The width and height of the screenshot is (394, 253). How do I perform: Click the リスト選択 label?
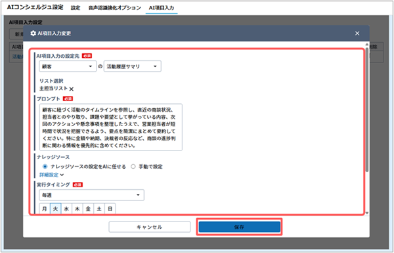tap(51, 81)
